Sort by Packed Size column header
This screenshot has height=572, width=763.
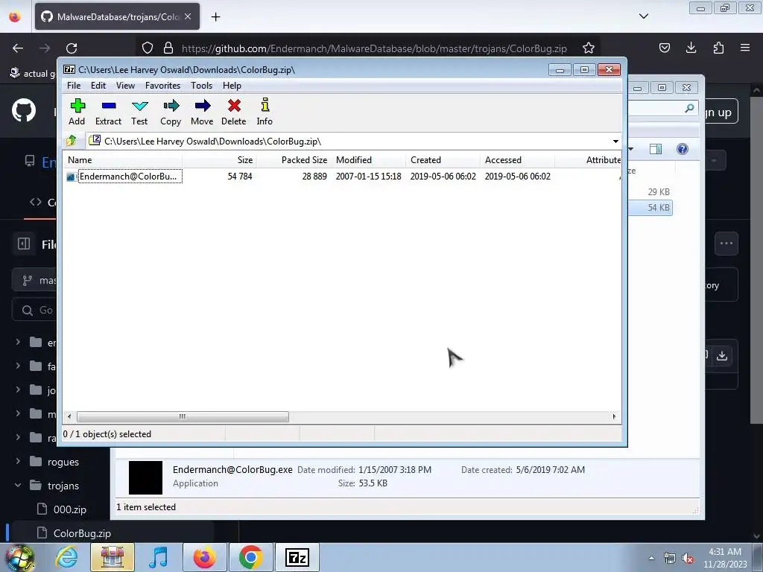[x=294, y=160]
